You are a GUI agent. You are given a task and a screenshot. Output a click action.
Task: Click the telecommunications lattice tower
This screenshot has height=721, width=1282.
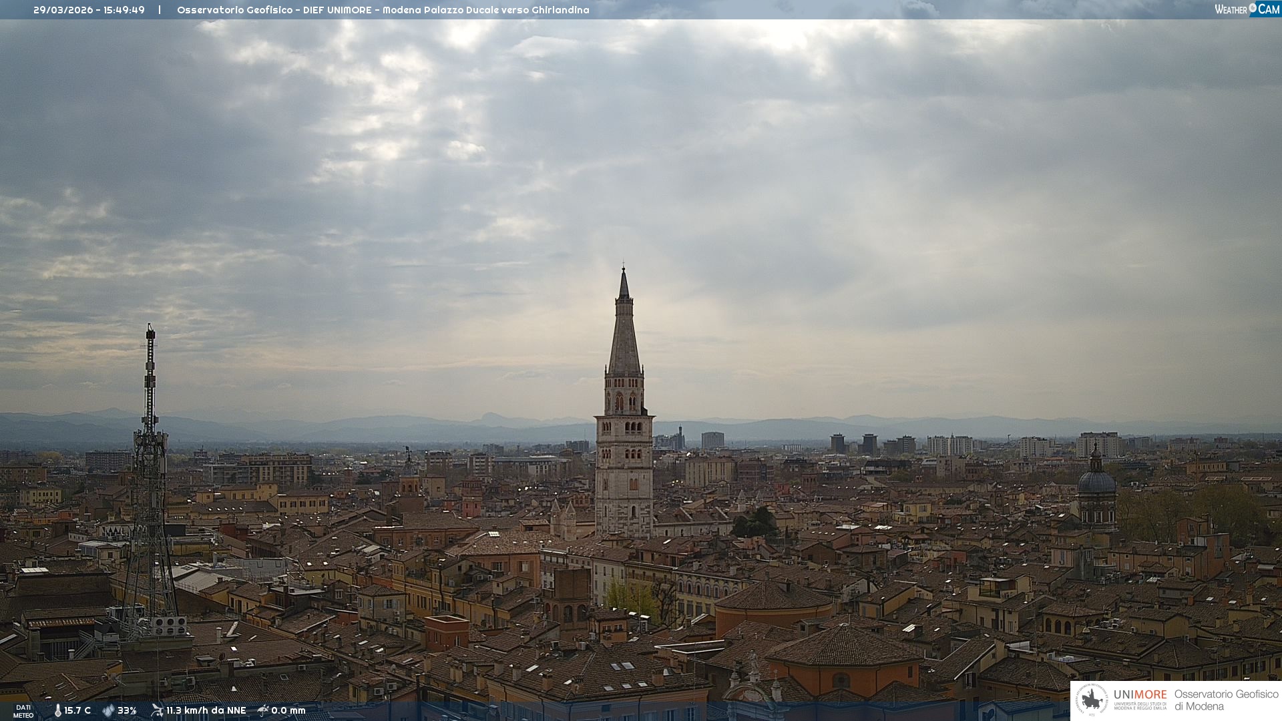[x=150, y=467]
